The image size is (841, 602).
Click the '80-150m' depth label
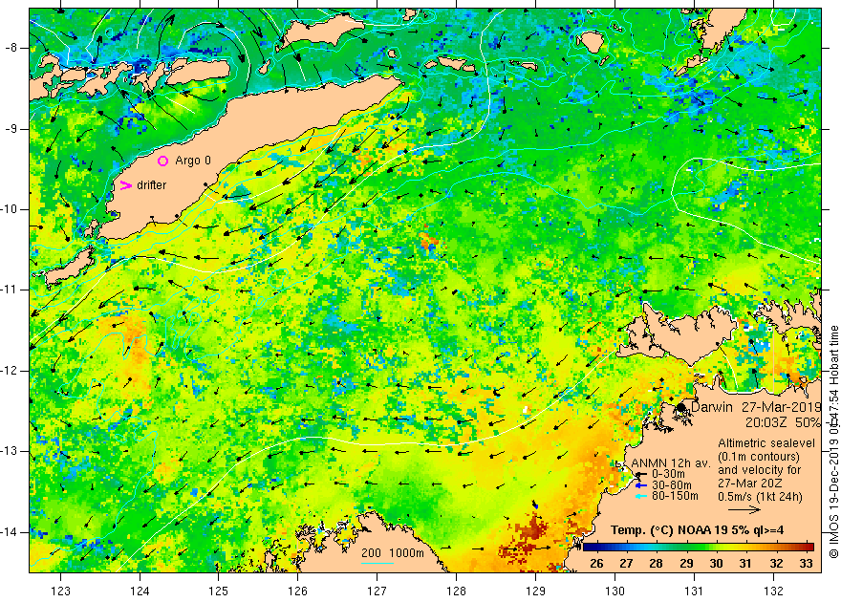tap(675, 496)
